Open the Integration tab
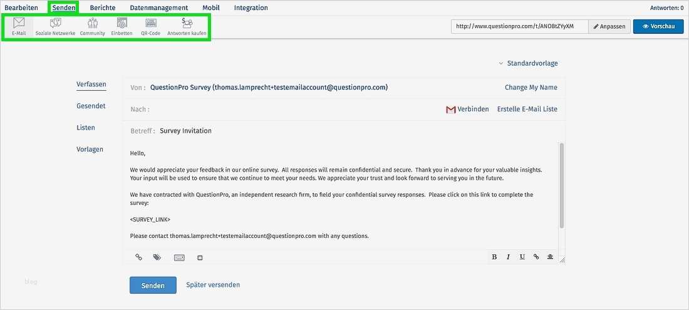 [x=251, y=8]
